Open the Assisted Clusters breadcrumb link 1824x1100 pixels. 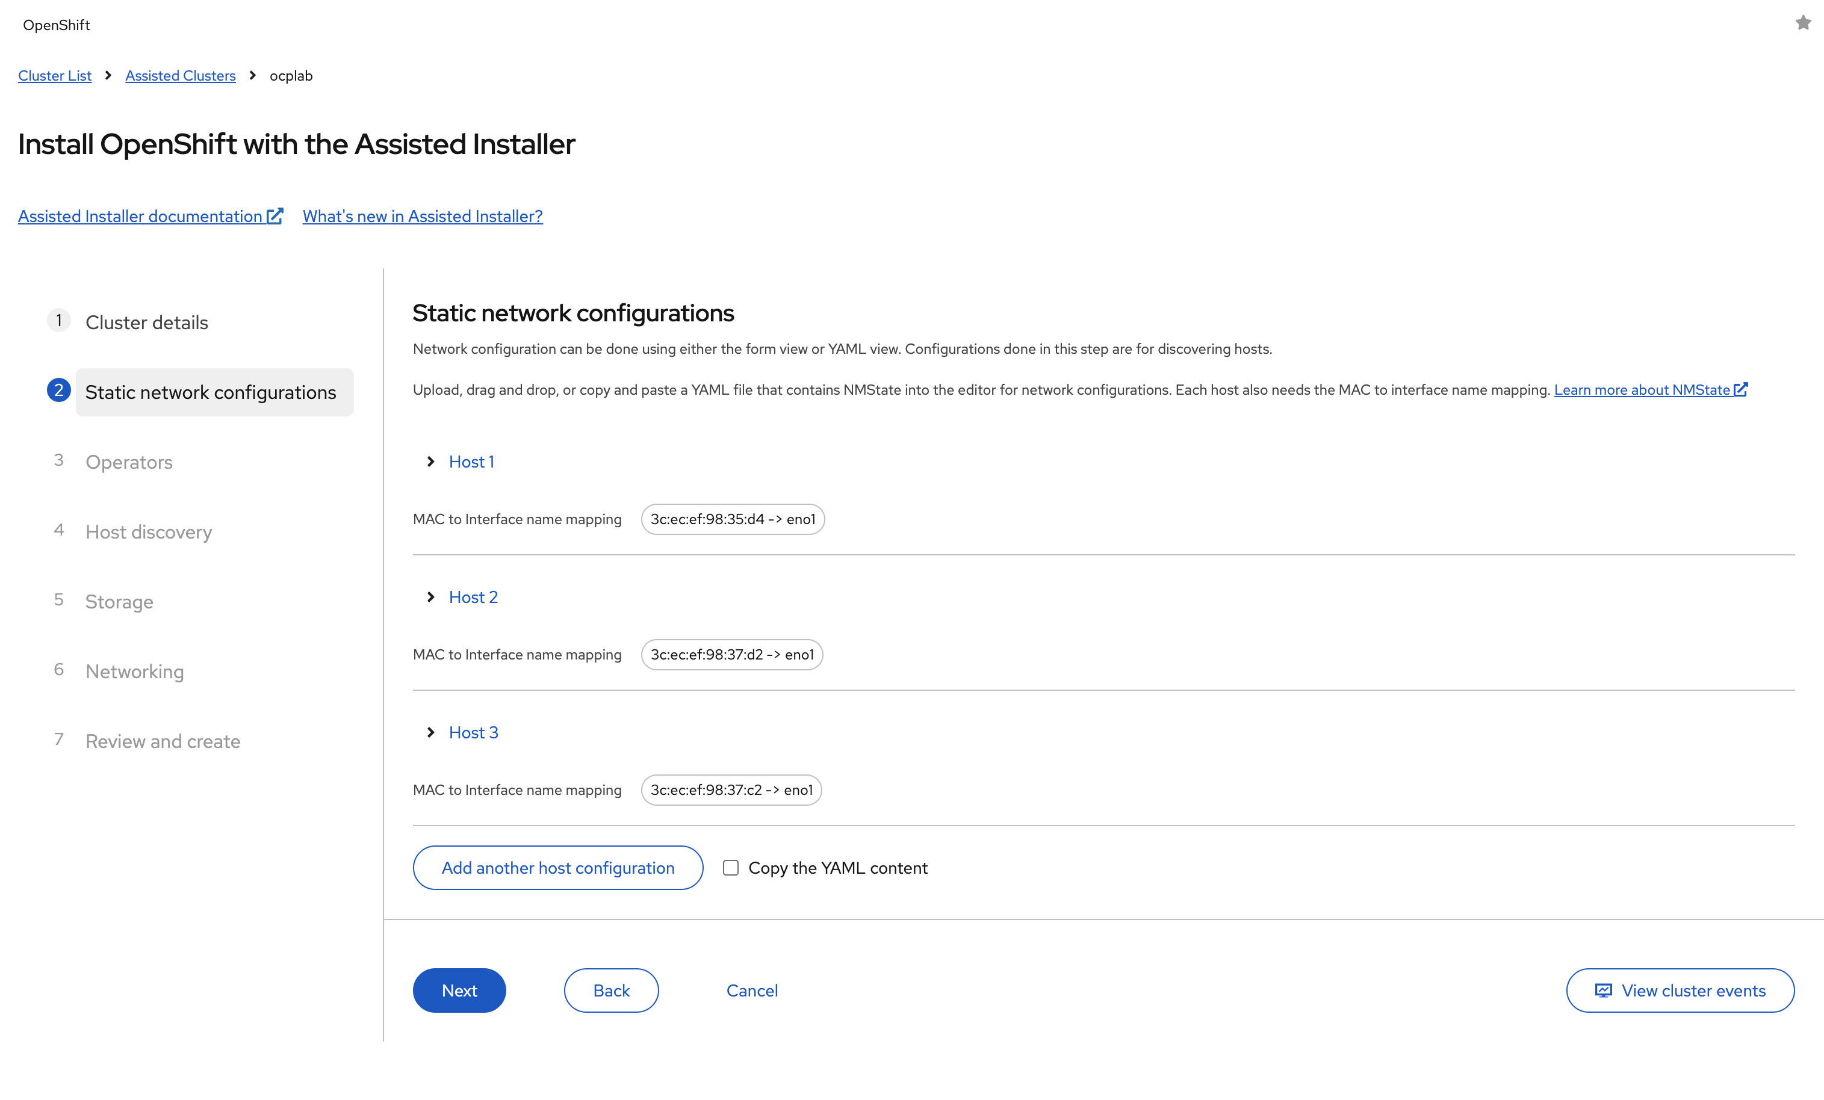[181, 75]
